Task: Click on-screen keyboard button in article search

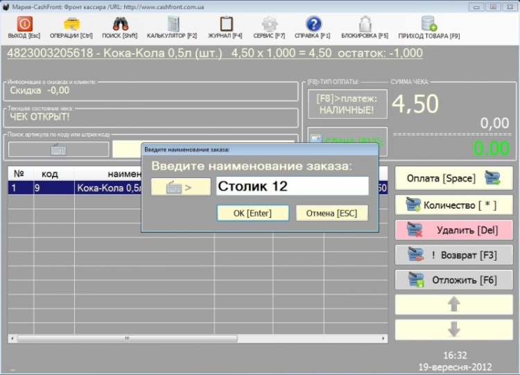Action: click(59, 150)
